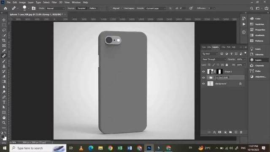Click the Sampled source button
The width and height of the screenshot is (270, 152).
(81, 8)
